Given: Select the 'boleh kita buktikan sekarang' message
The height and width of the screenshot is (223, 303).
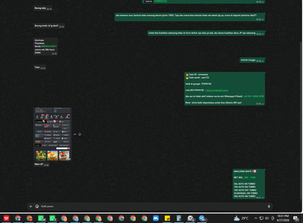Looking at the screenshot, I should [206, 33].
